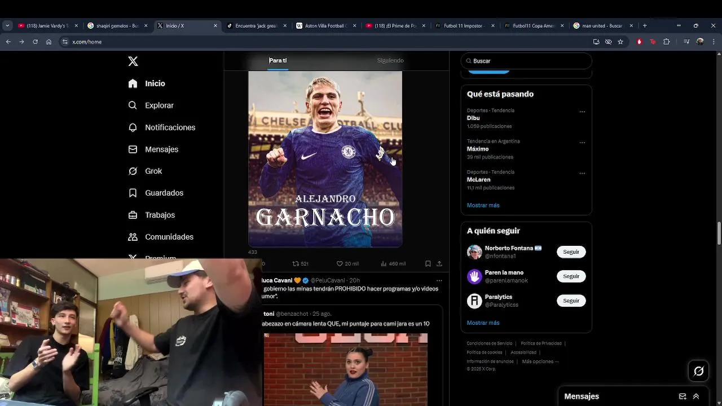Open Trabajos in the sidebar
Screen dimensions: 722x406
[x=151, y=215]
